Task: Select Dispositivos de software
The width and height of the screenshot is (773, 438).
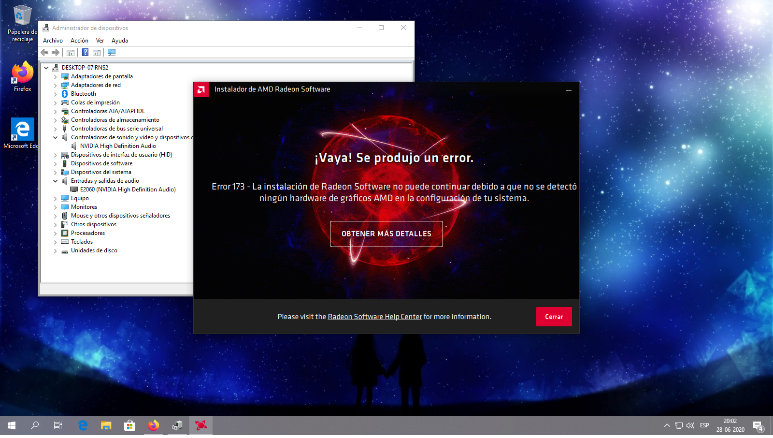Action: point(101,163)
